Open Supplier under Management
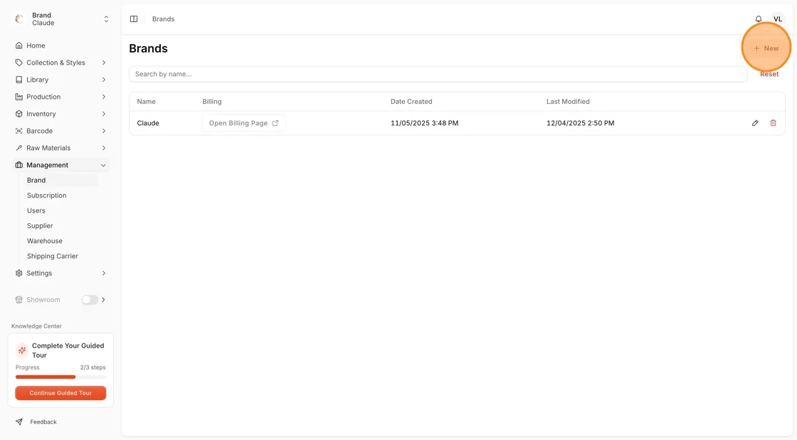 pyautogui.click(x=40, y=226)
